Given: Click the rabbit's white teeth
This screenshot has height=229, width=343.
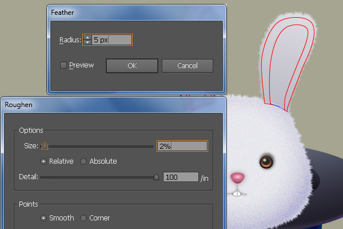Looking at the screenshot, I should pyautogui.click(x=237, y=194).
